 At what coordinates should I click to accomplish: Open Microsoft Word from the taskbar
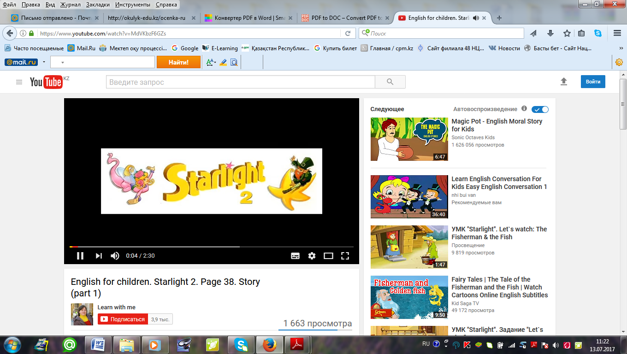point(99,344)
